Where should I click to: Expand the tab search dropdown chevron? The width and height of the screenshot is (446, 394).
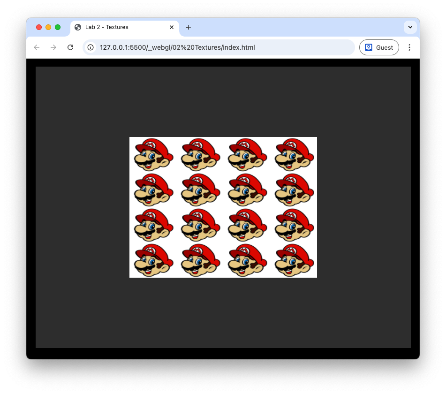tap(410, 27)
